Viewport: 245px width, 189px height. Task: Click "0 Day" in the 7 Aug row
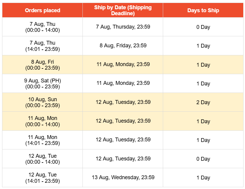click(203, 27)
